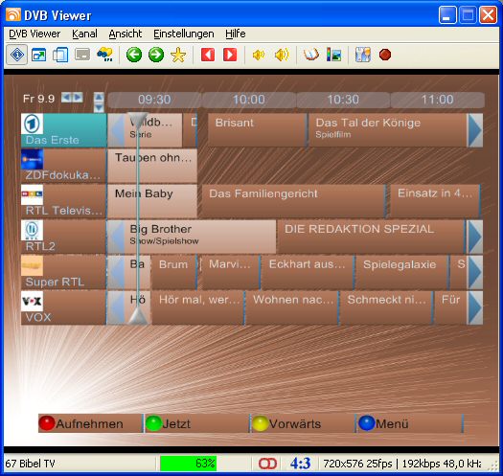Select the Mein Baby program entry
The height and width of the screenshot is (476, 503).
(152, 201)
